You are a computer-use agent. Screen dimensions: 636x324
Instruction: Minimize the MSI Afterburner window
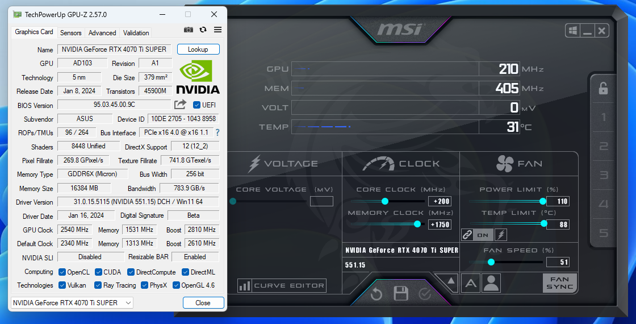pyautogui.click(x=587, y=31)
